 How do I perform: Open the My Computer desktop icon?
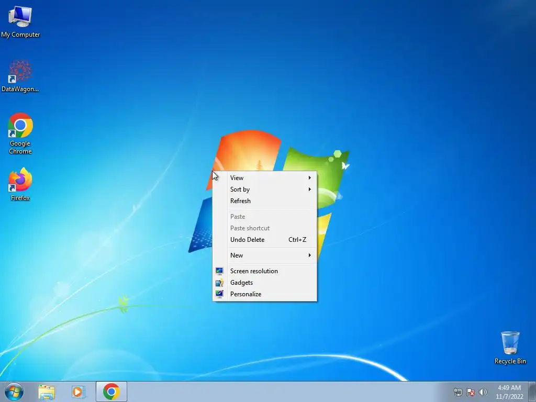20,21
